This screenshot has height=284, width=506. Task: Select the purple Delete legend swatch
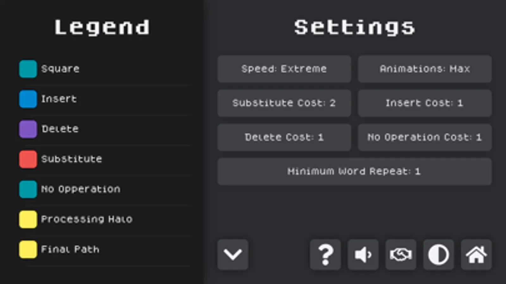pyautogui.click(x=28, y=129)
